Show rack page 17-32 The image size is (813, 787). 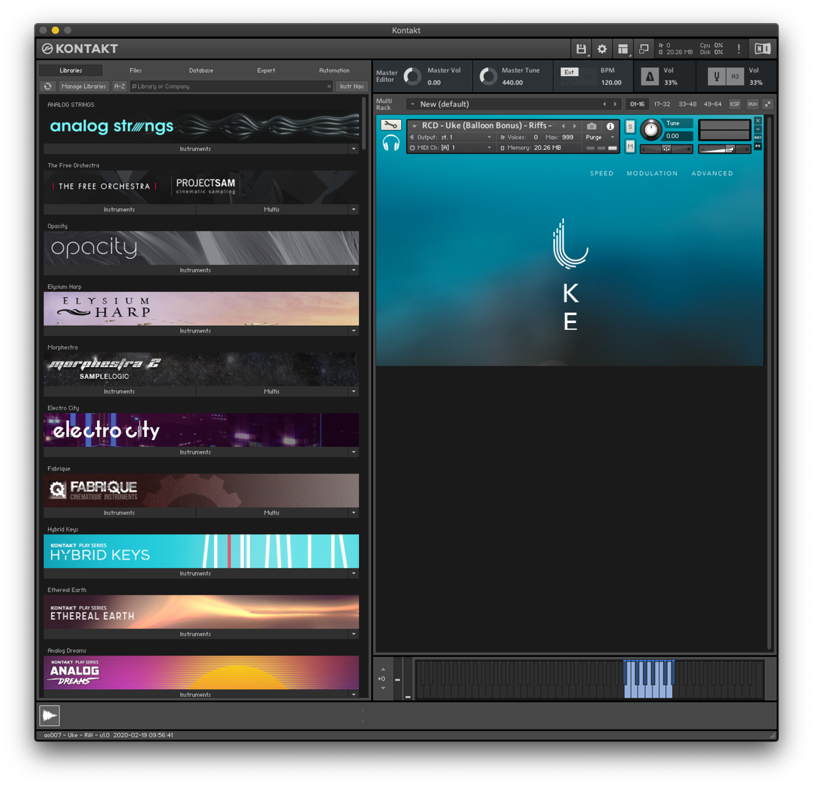[662, 104]
